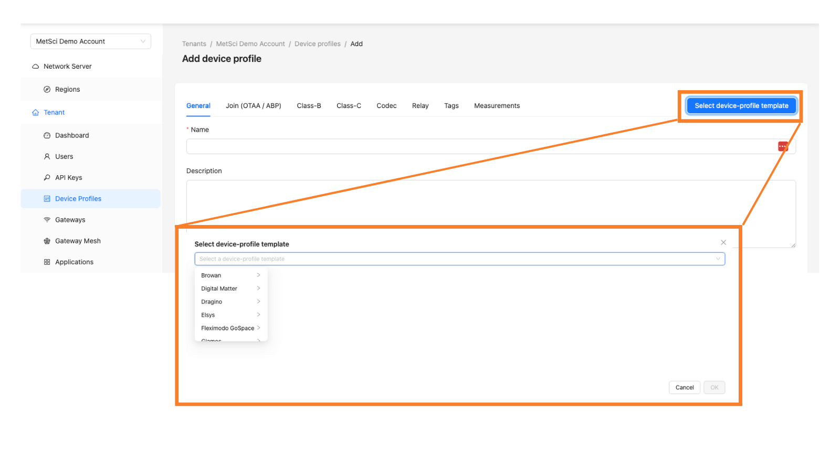Open the Gateways section
The height and width of the screenshot is (472, 840).
[70, 220]
